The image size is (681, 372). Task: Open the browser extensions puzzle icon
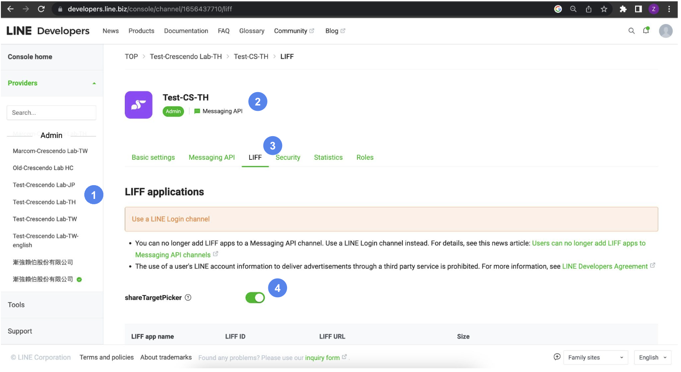tap(623, 9)
